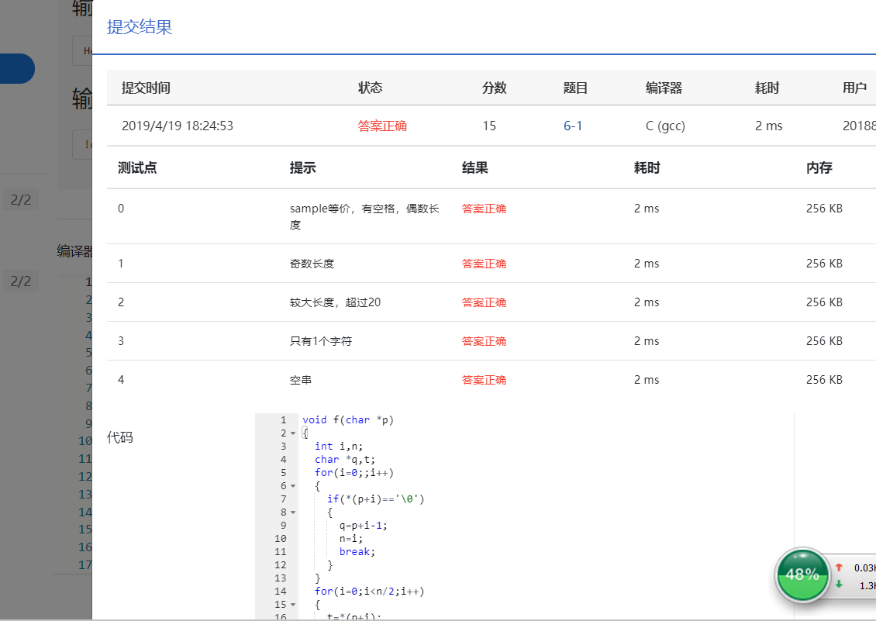The image size is (876, 621).
Task: Click first 2/2 score badge in background sidebar
Action: point(21,199)
